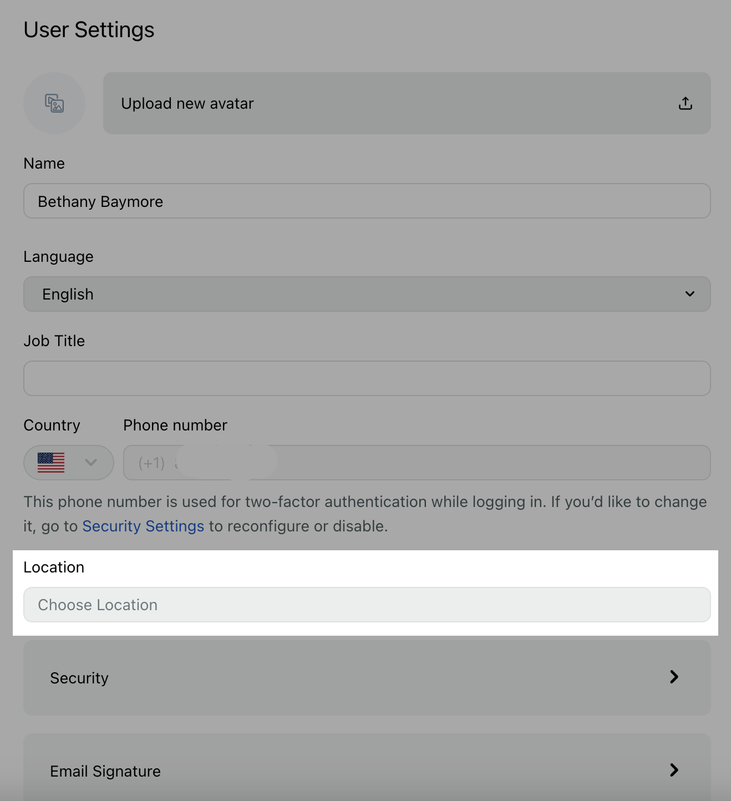731x801 pixels.
Task: Click the Language dropdown chevron arrow
Action: (689, 294)
